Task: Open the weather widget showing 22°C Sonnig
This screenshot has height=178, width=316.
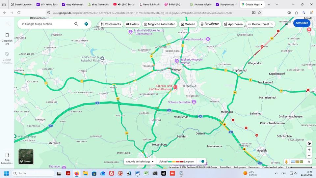Action: [x=250, y=173]
